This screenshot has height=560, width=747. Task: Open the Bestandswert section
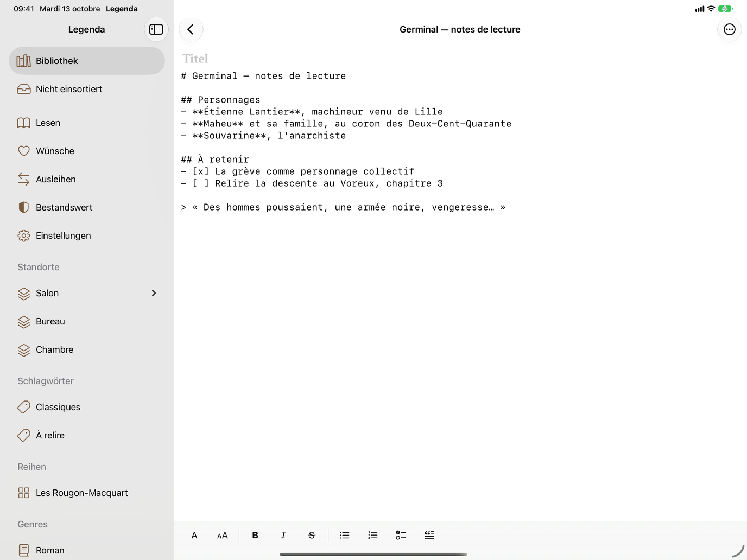(87, 207)
